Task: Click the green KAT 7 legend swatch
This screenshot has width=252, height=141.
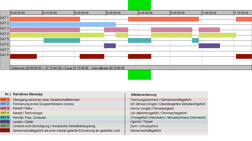Action: click(x=5, y=126)
